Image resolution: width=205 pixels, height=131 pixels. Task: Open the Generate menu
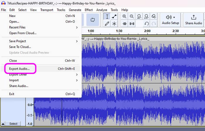(x=75, y=10)
